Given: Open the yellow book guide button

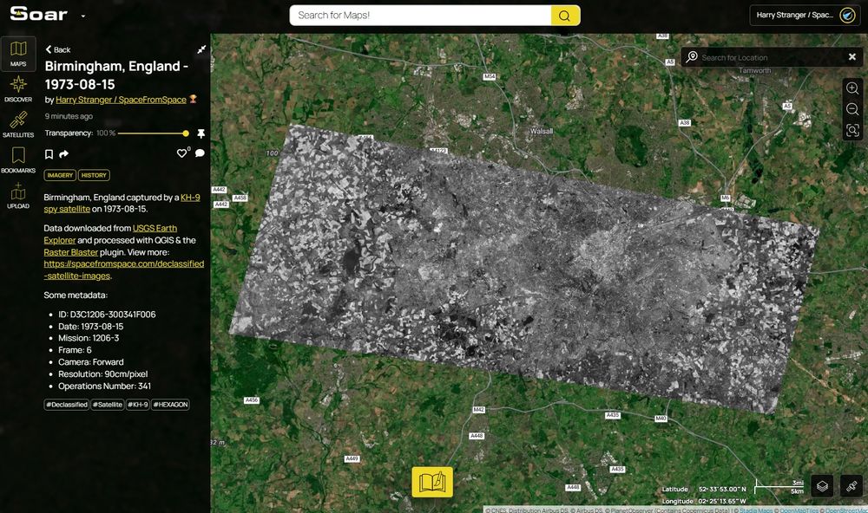Looking at the screenshot, I should pyautogui.click(x=432, y=482).
